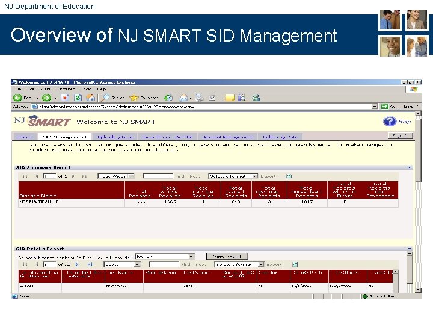Click the blue Help question mark icon
The width and height of the screenshot is (433, 325).
pos(390,121)
